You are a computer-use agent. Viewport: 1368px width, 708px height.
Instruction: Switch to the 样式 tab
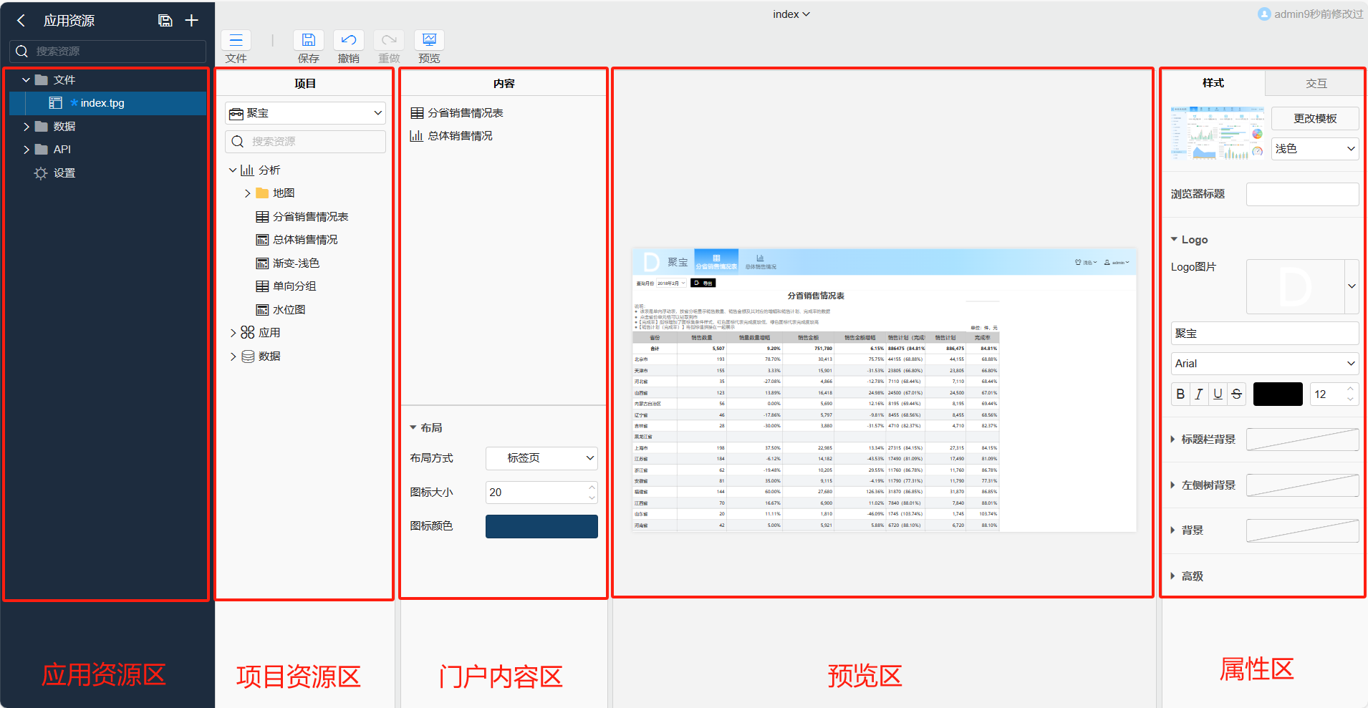click(1213, 83)
